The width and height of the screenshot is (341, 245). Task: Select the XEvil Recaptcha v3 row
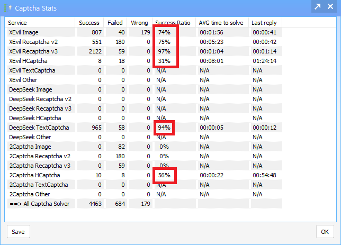(x=145, y=51)
